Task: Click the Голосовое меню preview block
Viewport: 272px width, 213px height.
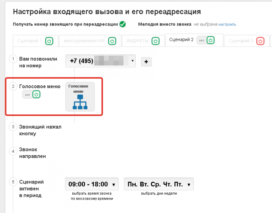Action: pyautogui.click(x=80, y=96)
